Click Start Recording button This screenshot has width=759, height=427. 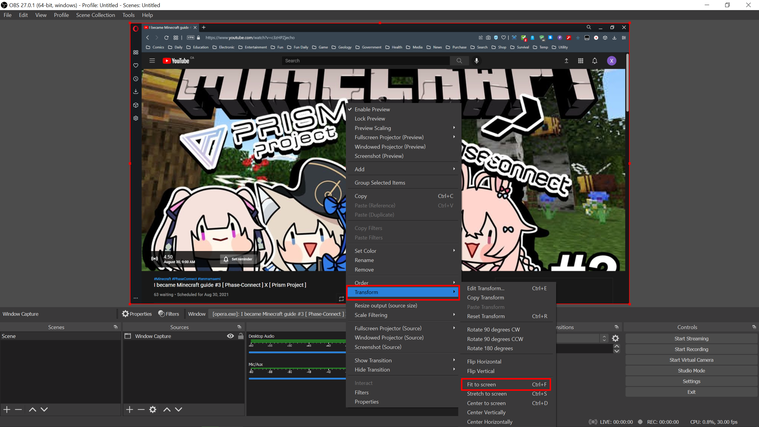point(691,349)
